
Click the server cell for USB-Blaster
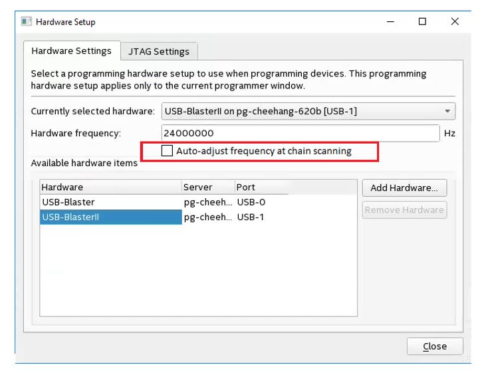coord(207,202)
